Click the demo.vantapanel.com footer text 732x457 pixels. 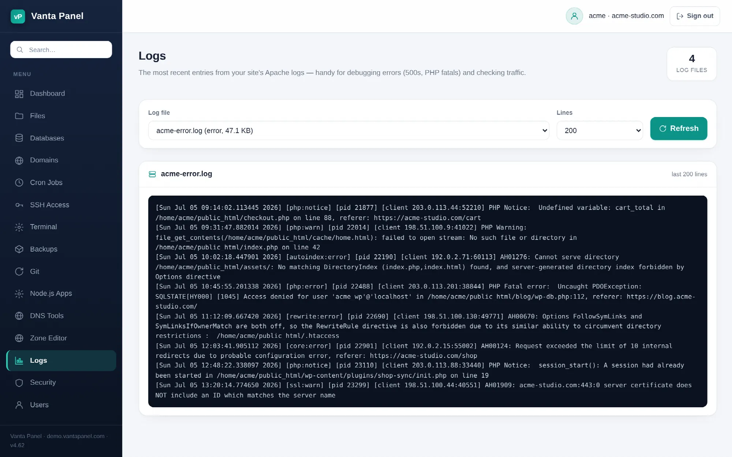point(75,436)
